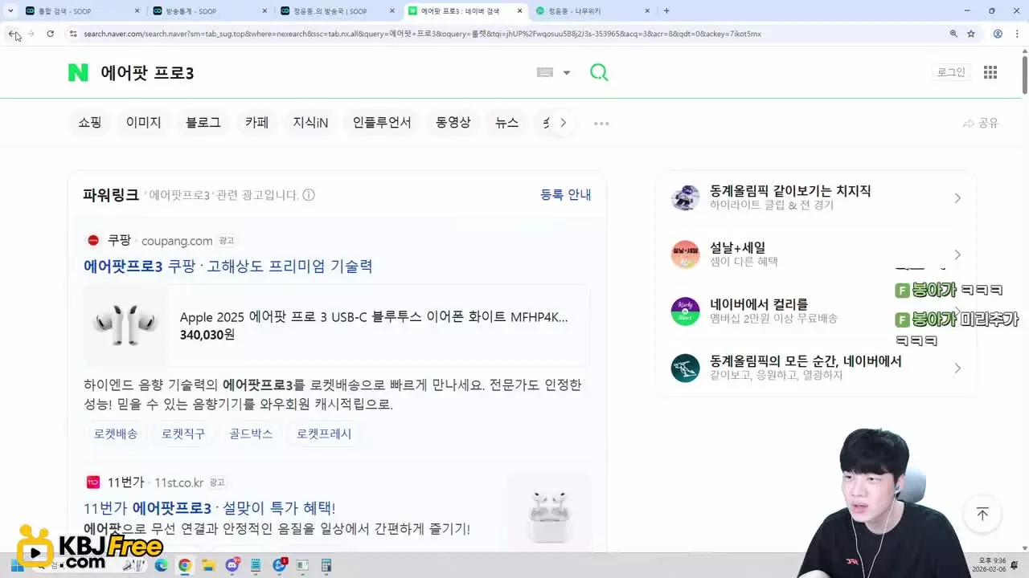This screenshot has width=1029, height=578.
Task: Open the 11번가 에어팟프로3 설맞이 특가 혜택 headline
Action: [210, 508]
